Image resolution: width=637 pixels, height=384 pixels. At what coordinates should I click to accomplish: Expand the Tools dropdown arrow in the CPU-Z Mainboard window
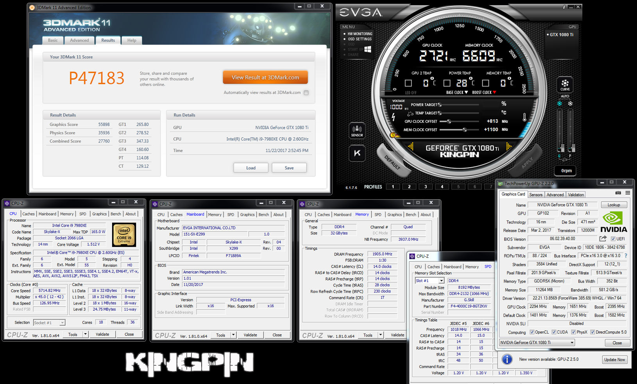click(x=233, y=335)
